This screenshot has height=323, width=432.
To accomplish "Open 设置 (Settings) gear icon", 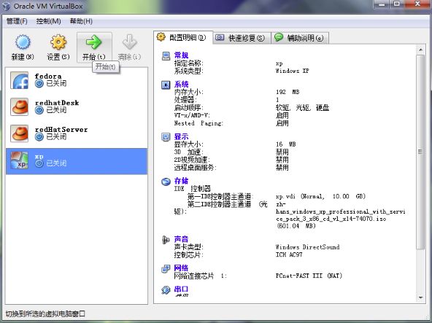I will 58,42.
